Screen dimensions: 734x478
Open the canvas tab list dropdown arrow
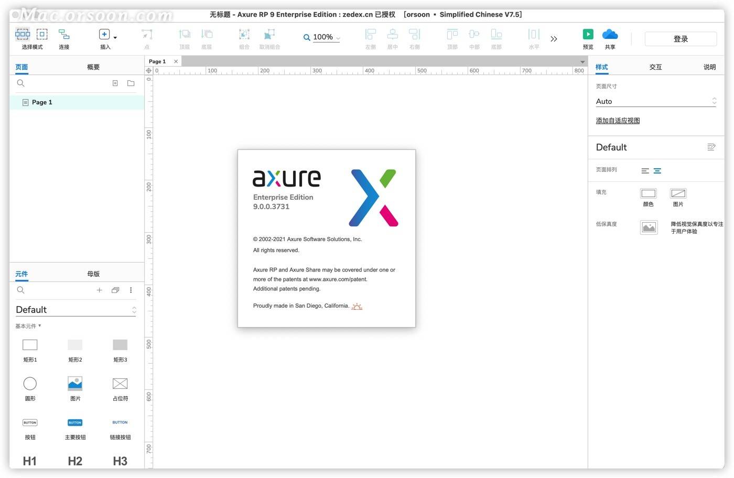(582, 62)
